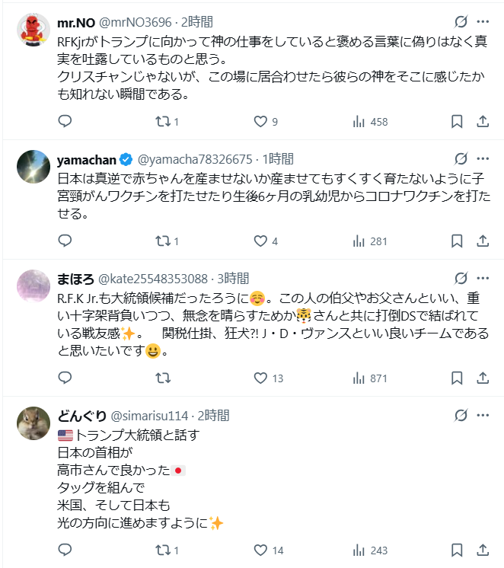Like yamachan's post about vaccines
Screen dimensions: 504x568
point(260,241)
